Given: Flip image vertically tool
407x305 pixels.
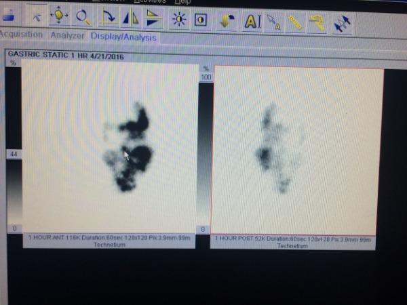Looking at the screenshot, I should pos(153,18).
